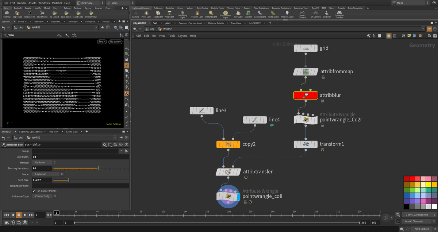The width and height of the screenshot is (438, 232).
Task: Click the Blurring Iterations slider handle
Action: [x=98, y=168]
